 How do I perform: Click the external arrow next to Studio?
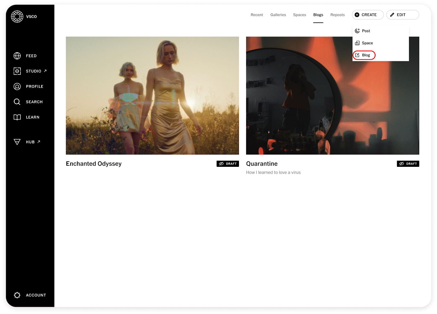pyautogui.click(x=45, y=71)
